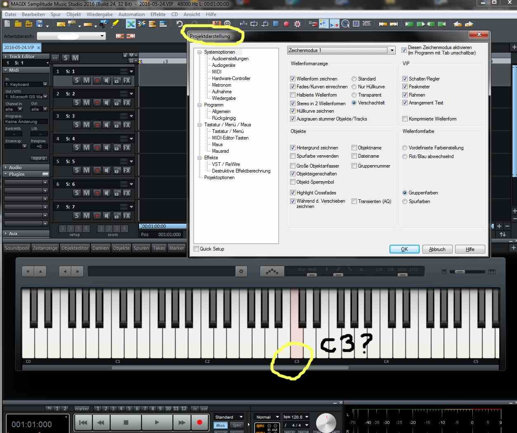517x433 pixels.
Task: Click the green play-forward arrow icon in toolbar
Action: [x=409, y=24]
